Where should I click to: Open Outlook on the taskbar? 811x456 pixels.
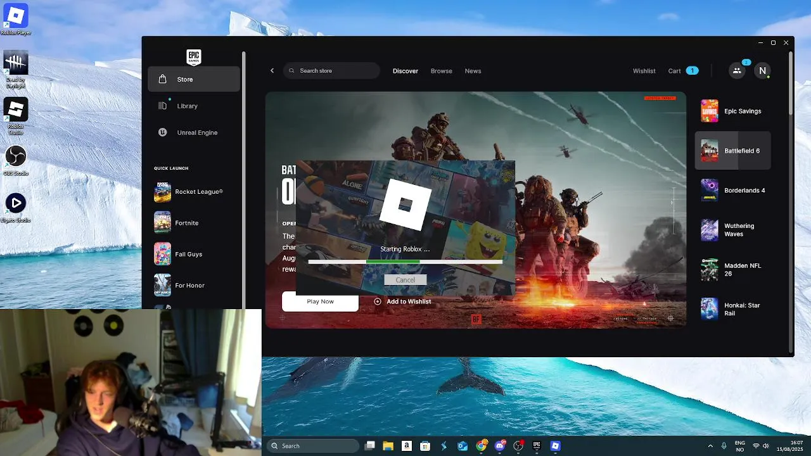[x=463, y=446]
